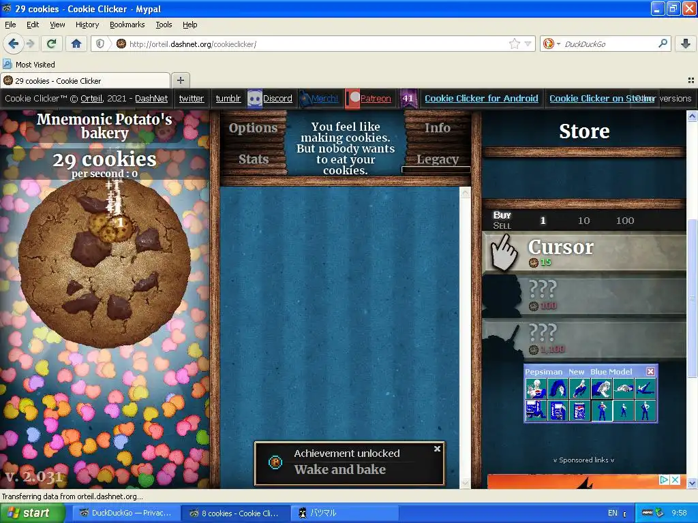Click the search magnifier icon

point(663,44)
